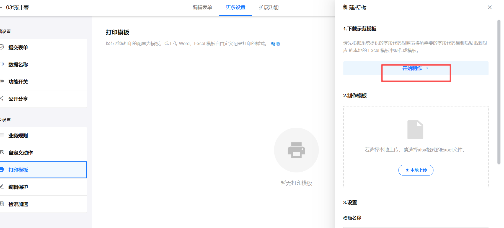Click the list icon beside 业务规则
Screen dimensions: 504x228
click(2, 135)
